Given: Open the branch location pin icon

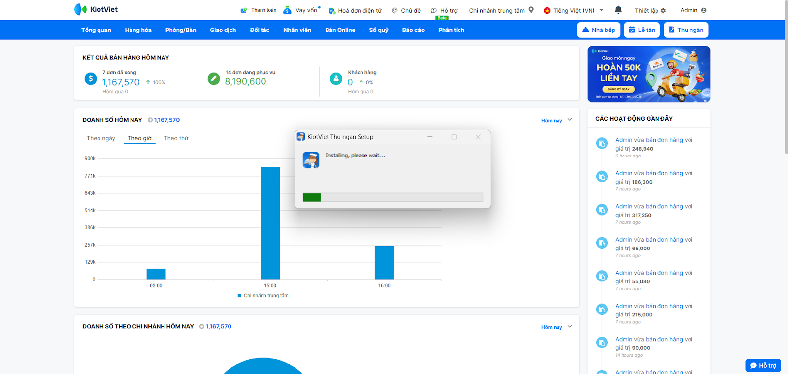Looking at the screenshot, I should coord(531,10).
